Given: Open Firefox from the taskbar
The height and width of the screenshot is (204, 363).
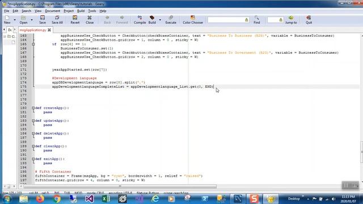Looking at the screenshot, I should (x=40, y=199).
